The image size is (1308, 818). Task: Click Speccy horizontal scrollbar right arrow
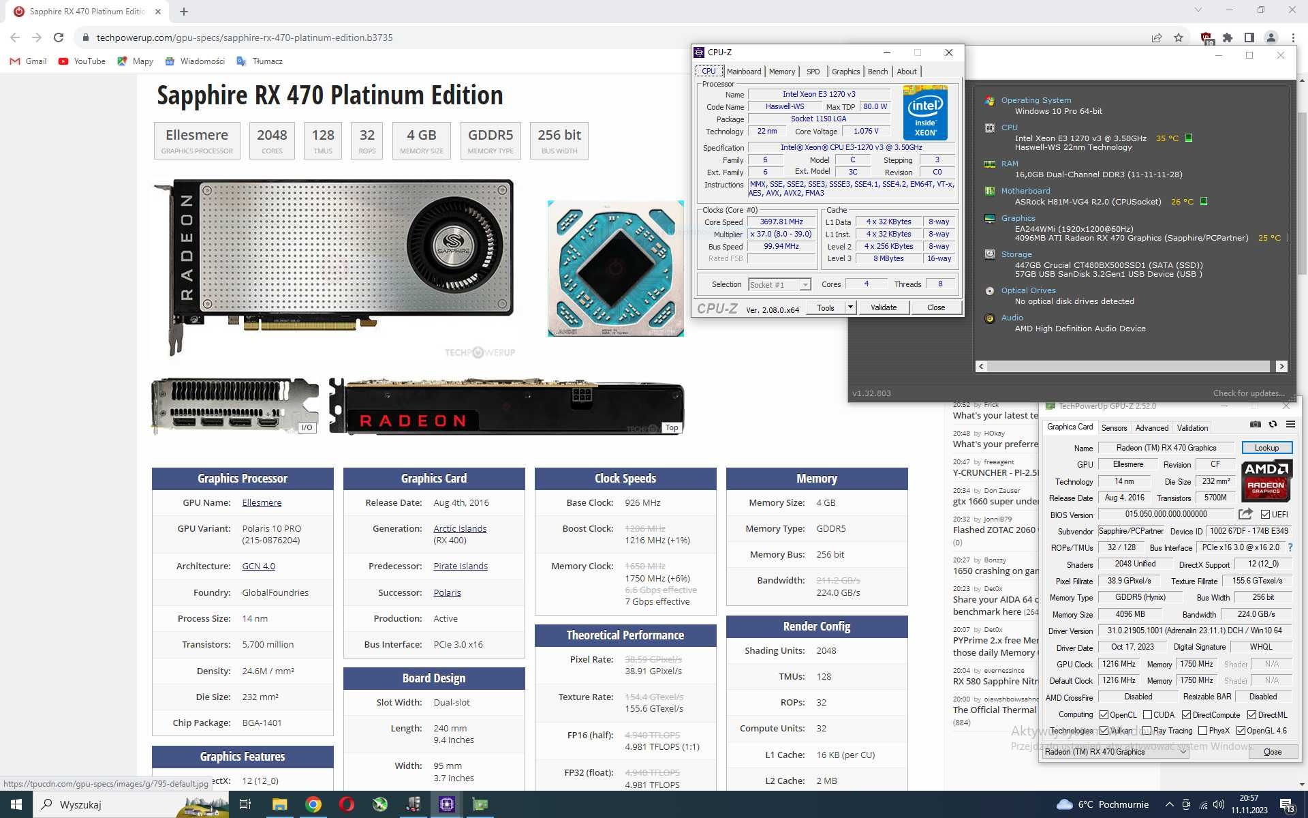[x=1281, y=367]
